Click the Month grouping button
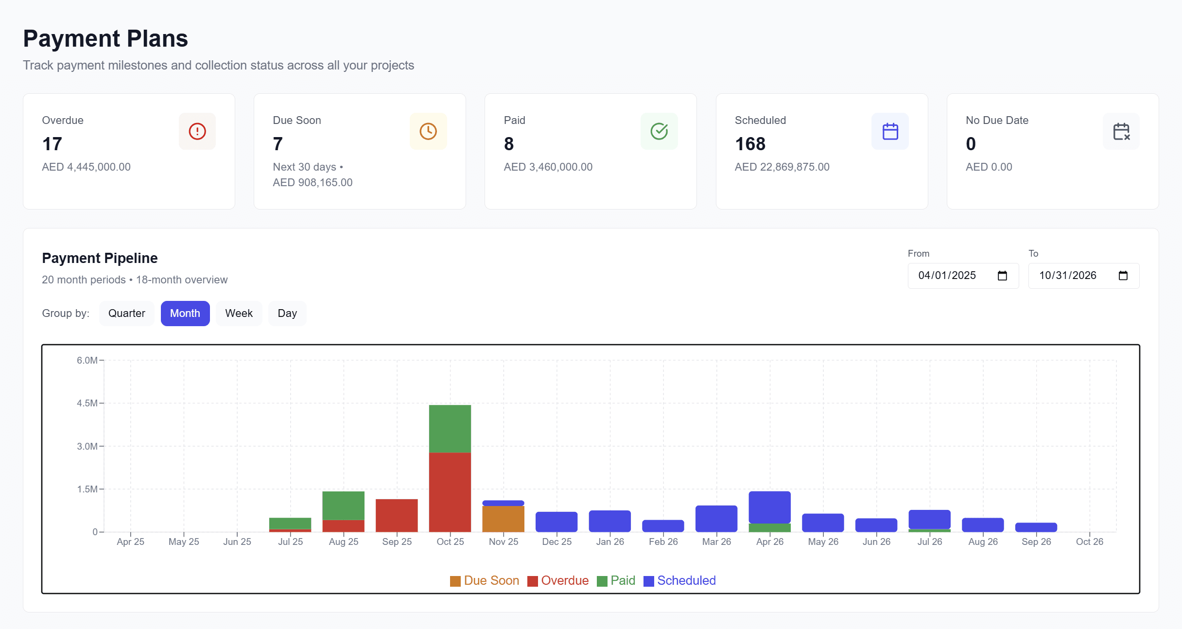Viewport: 1182px width, 629px height. click(x=185, y=313)
